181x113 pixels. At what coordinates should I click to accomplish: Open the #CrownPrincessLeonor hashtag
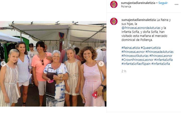click(x=137, y=60)
